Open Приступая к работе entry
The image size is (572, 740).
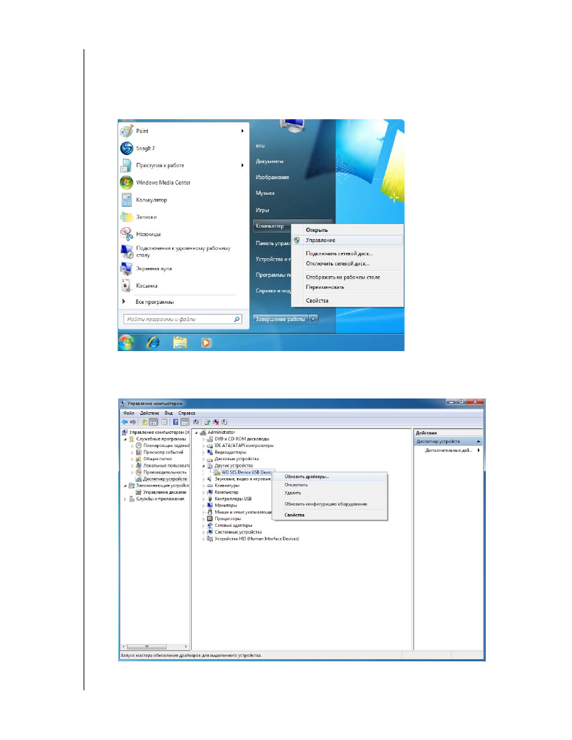pyautogui.click(x=160, y=165)
